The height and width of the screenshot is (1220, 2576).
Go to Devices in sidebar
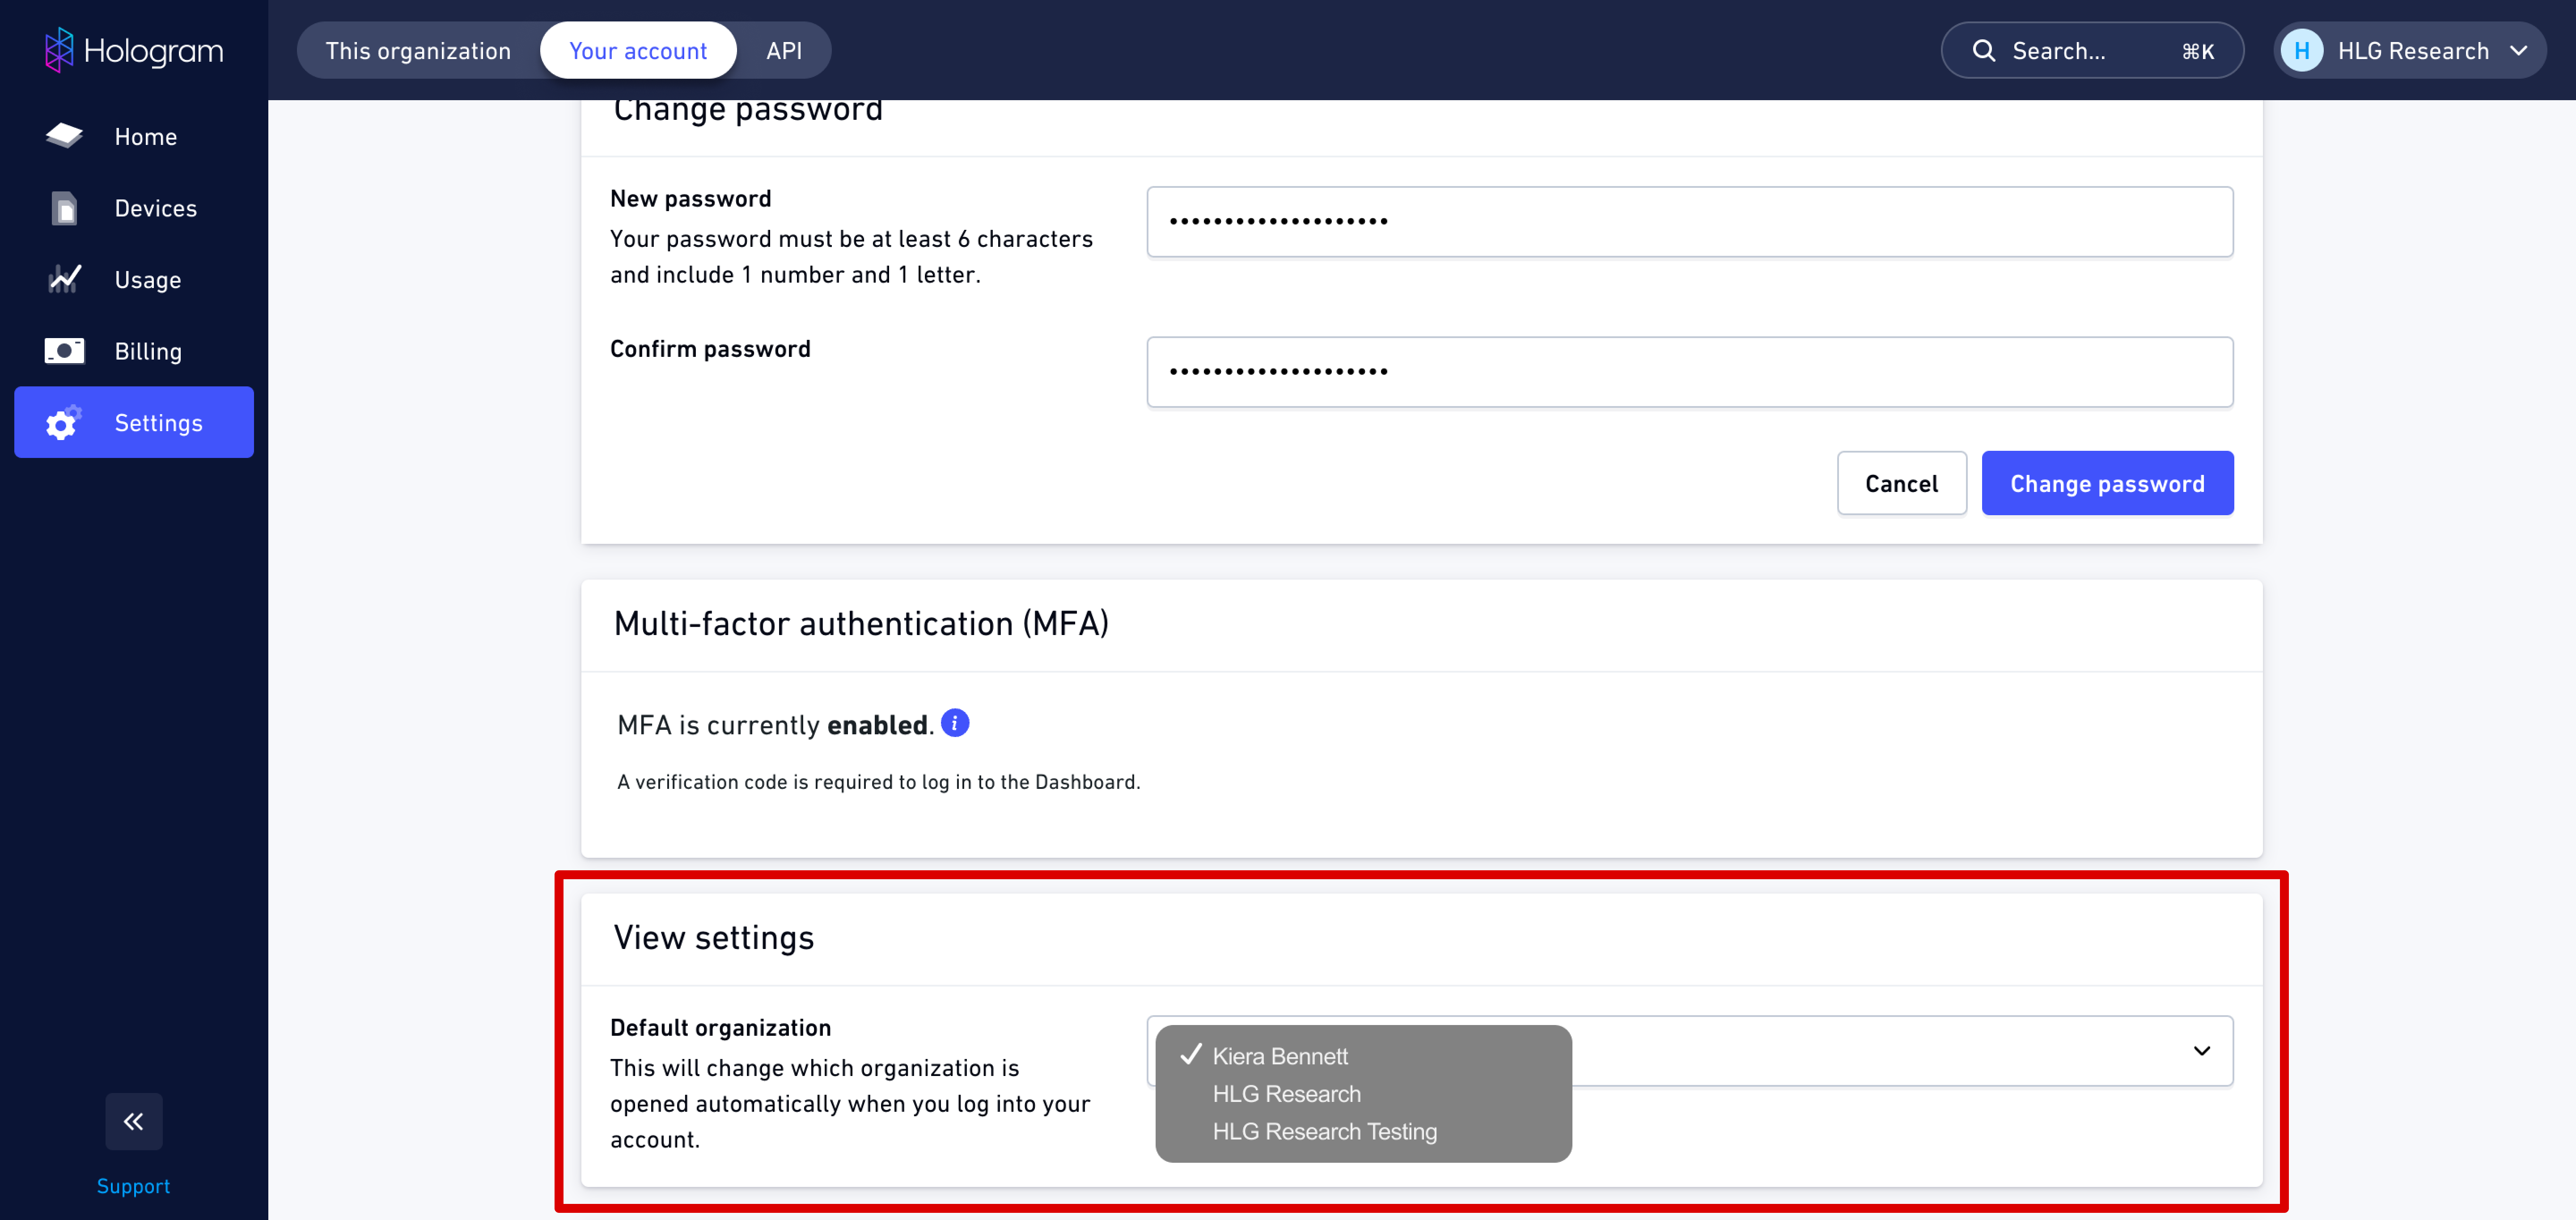(x=134, y=208)
